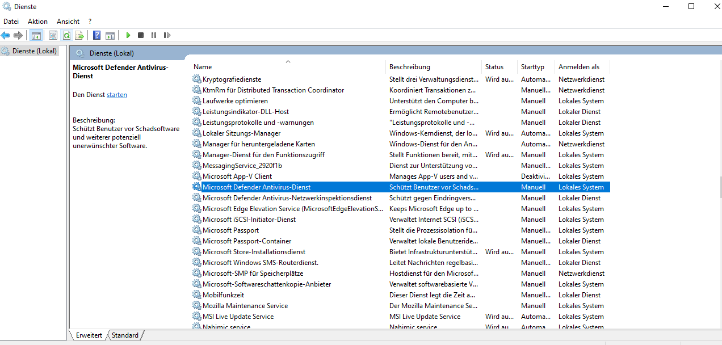Open the ? help menu

(x=90, y=22)
